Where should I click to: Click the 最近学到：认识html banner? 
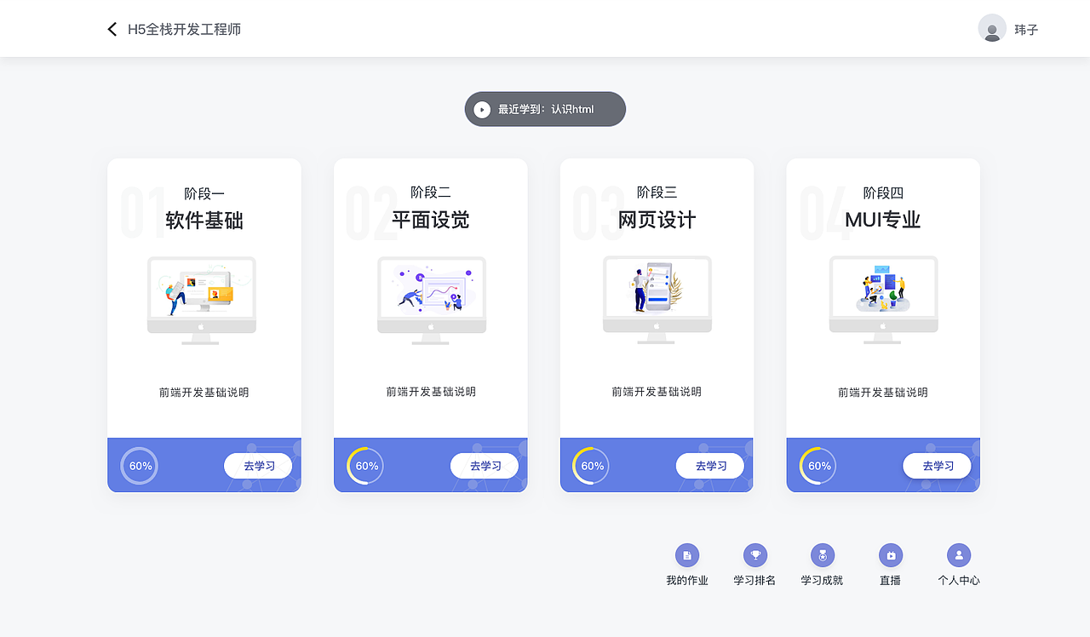(x=545, y=109)
